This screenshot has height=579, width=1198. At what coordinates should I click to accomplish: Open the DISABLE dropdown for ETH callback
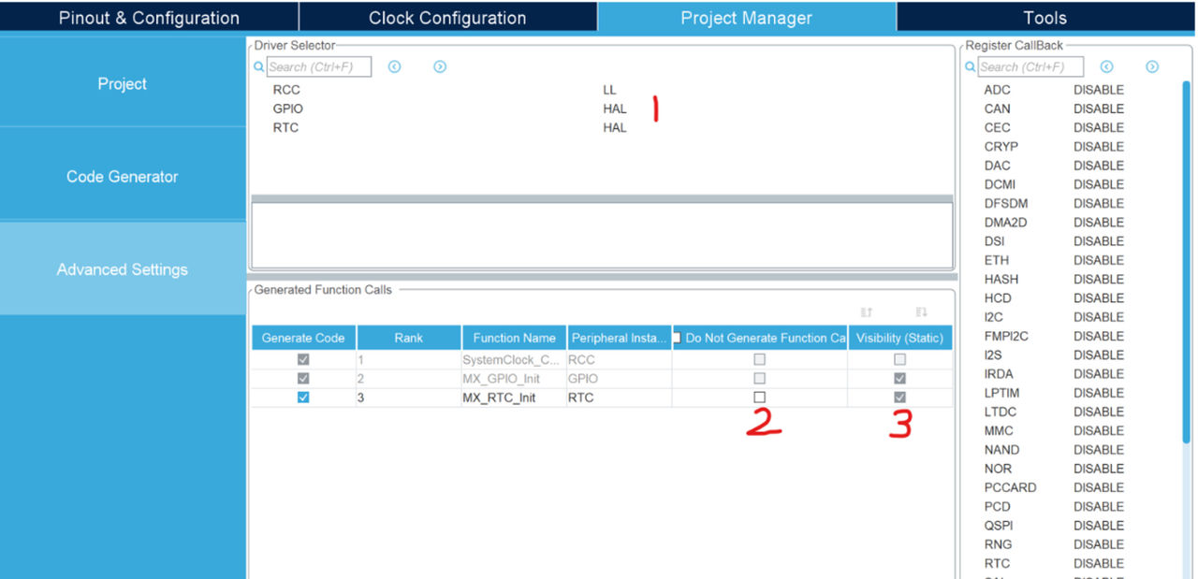coord(1099,260)
